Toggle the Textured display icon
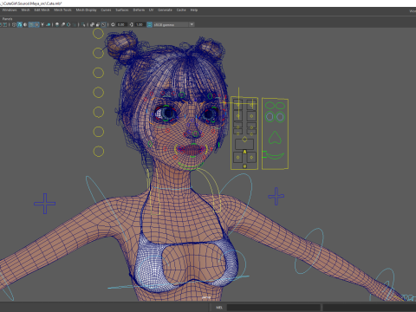 (36, 24)
